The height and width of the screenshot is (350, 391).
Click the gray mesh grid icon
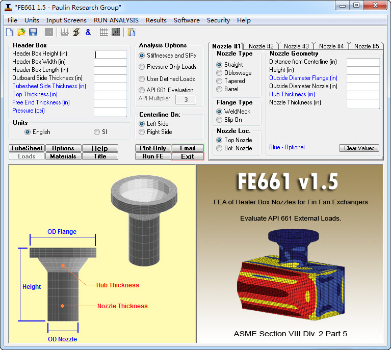(103, 32)
